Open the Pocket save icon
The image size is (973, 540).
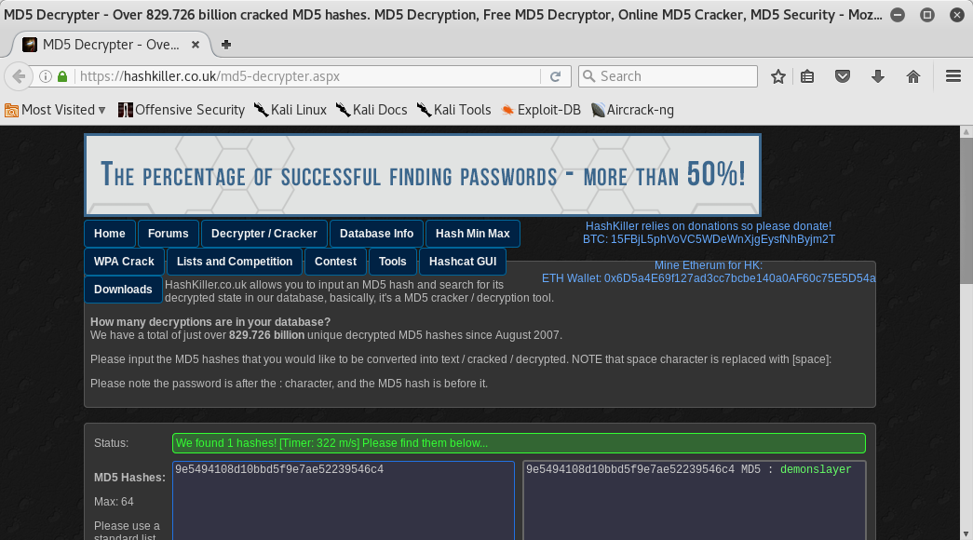coord(843,76)
